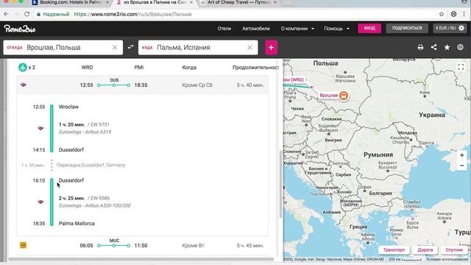Click the Продолжительность column header

255,67
